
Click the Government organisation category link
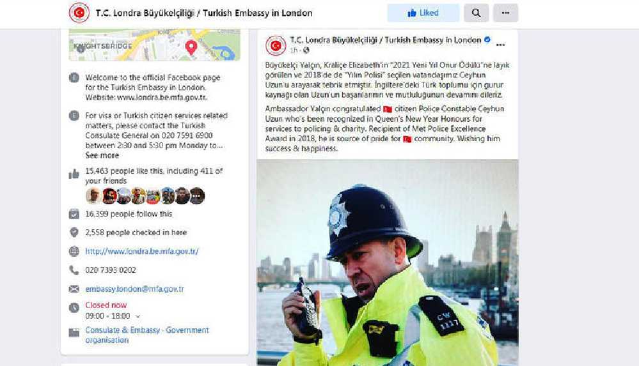pos(146,335)
